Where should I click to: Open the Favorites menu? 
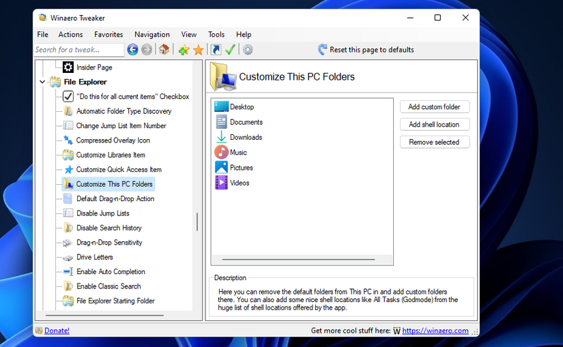(x=109, y=35)
